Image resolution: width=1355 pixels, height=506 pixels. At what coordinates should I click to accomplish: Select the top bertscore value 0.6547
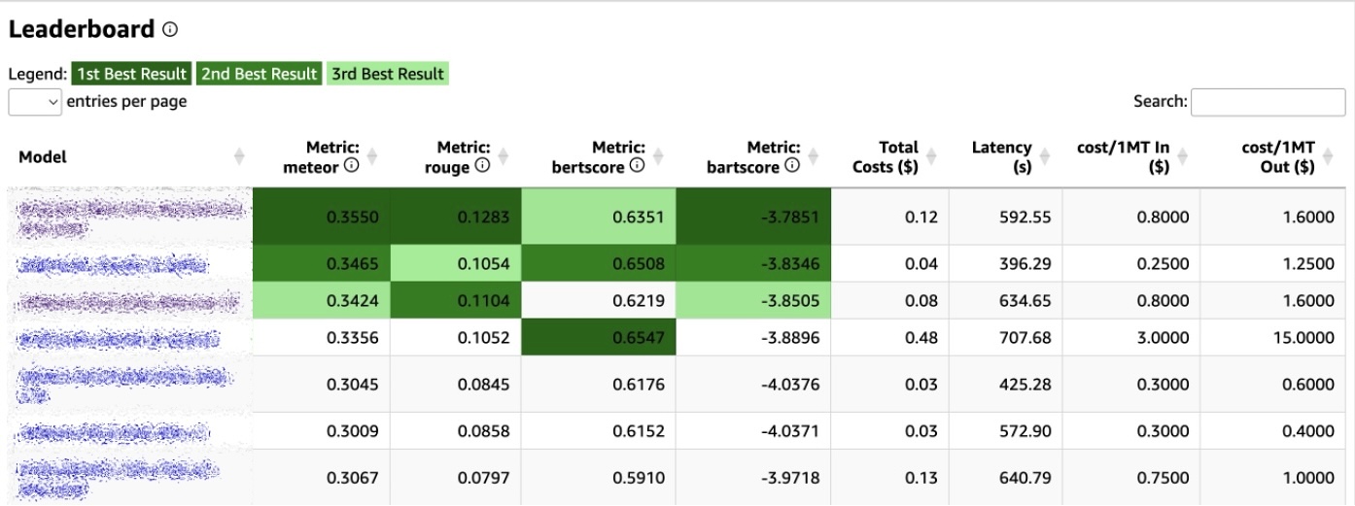pos(639,338)
